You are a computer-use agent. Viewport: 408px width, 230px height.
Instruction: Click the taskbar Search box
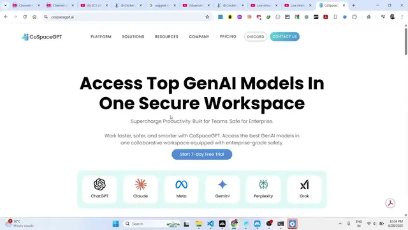point(152,224)
